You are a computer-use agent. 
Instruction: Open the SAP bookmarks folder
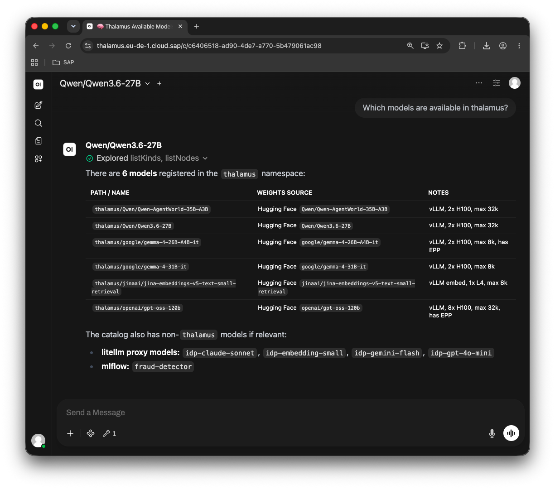coord(63,62)
